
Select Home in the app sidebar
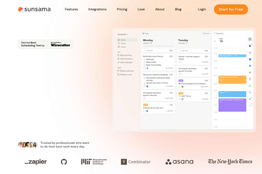point(127,40)
